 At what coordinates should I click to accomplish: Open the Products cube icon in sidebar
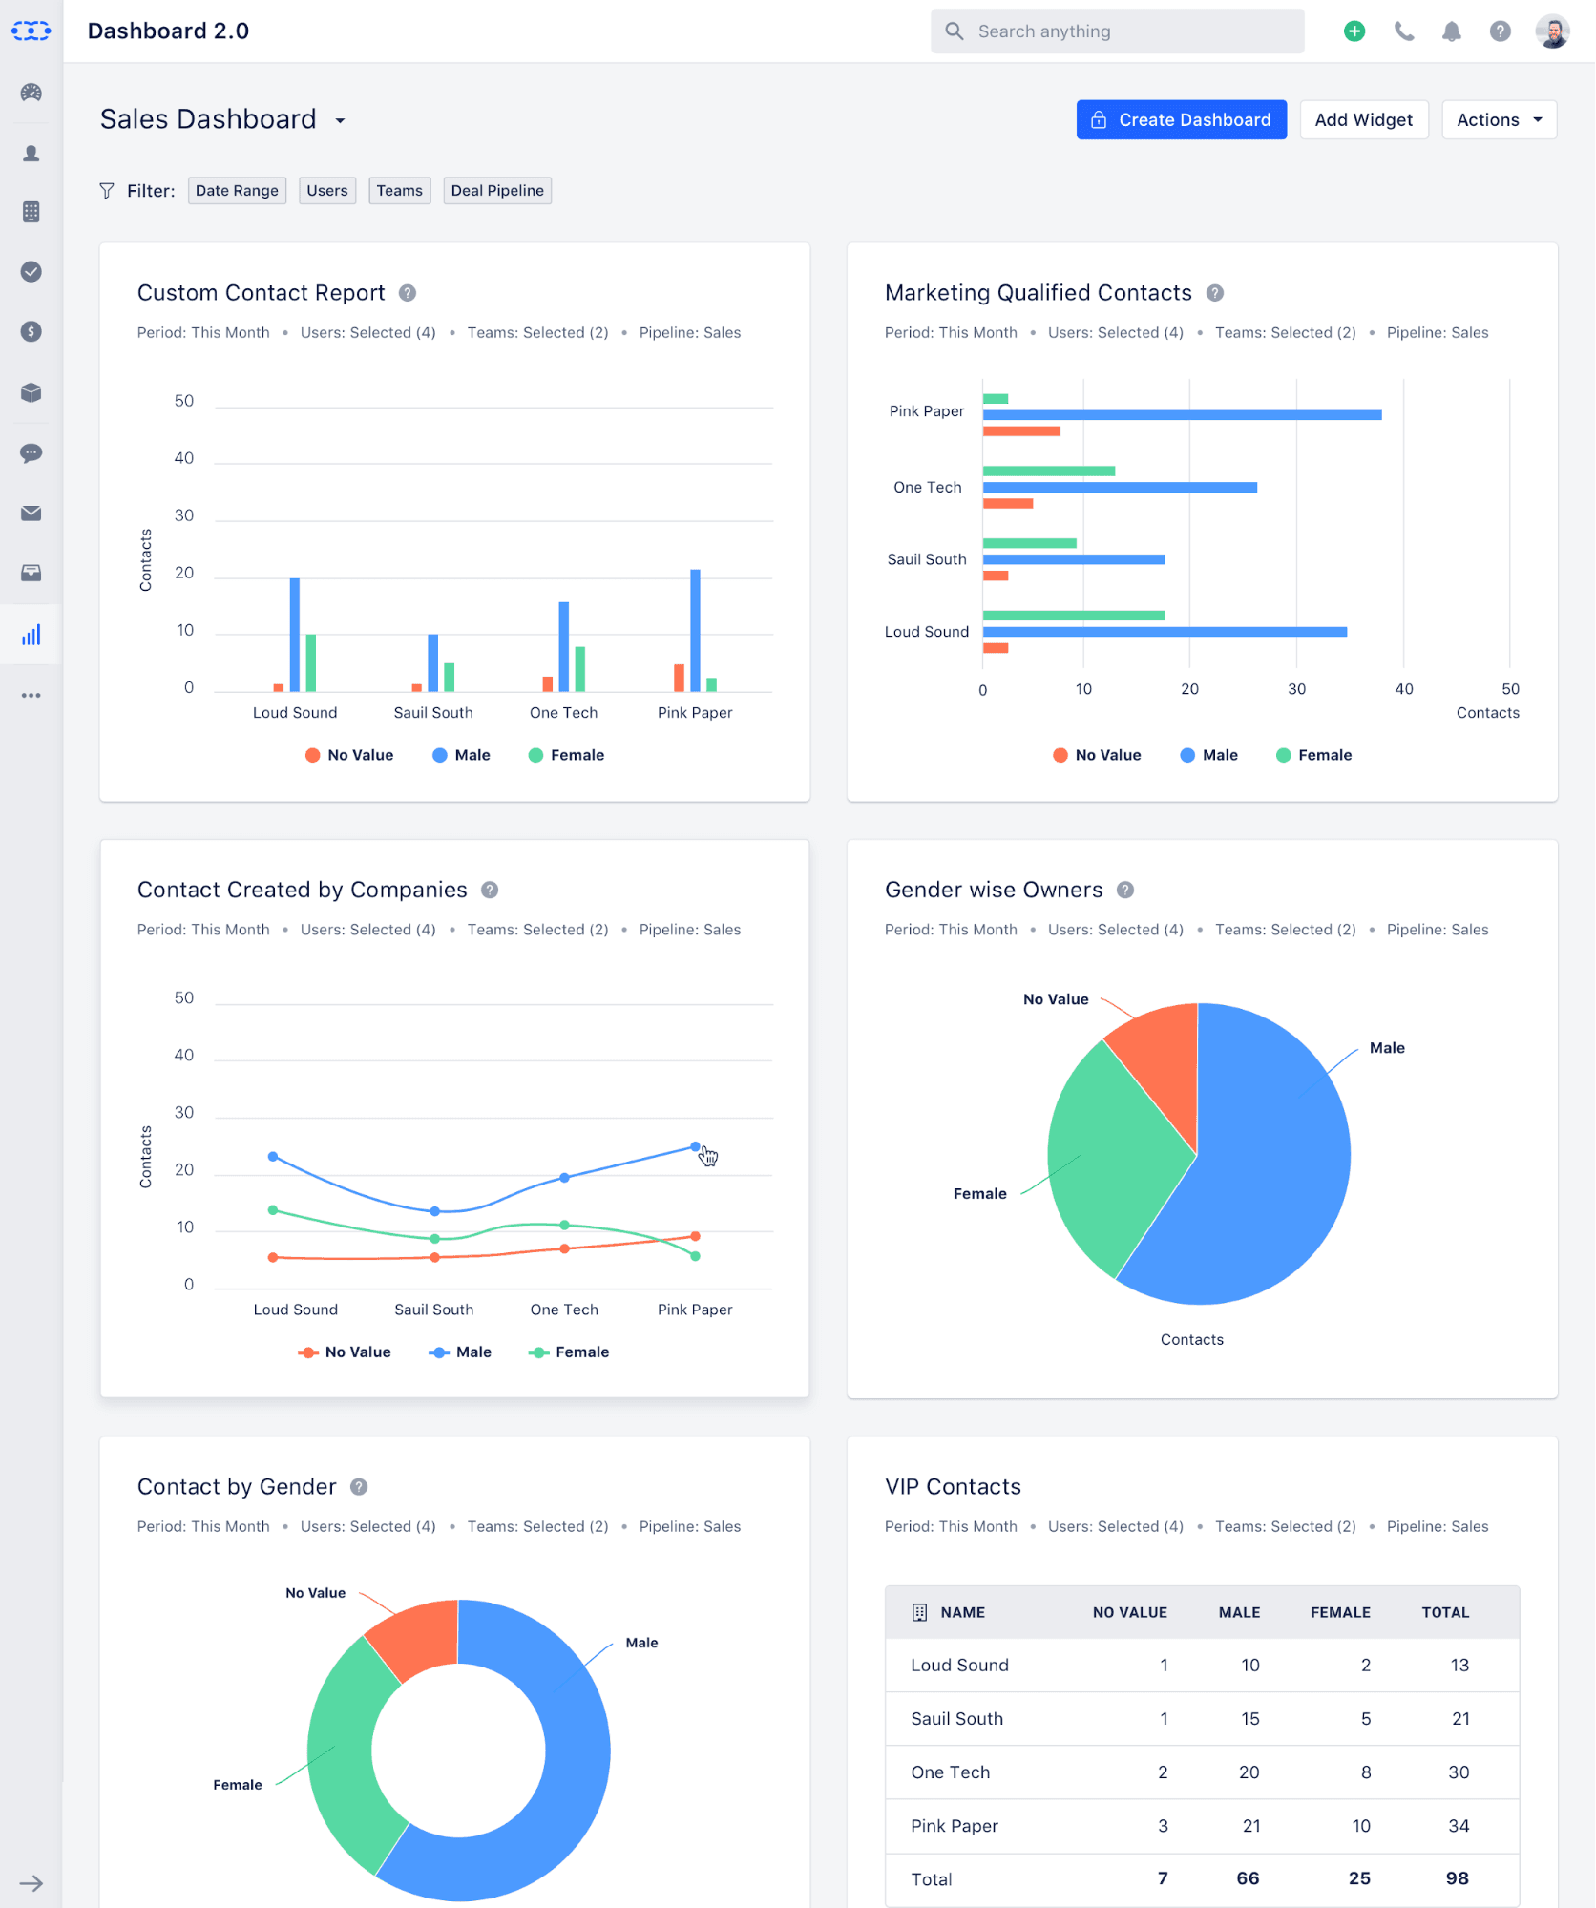click(x=31, y=392)
